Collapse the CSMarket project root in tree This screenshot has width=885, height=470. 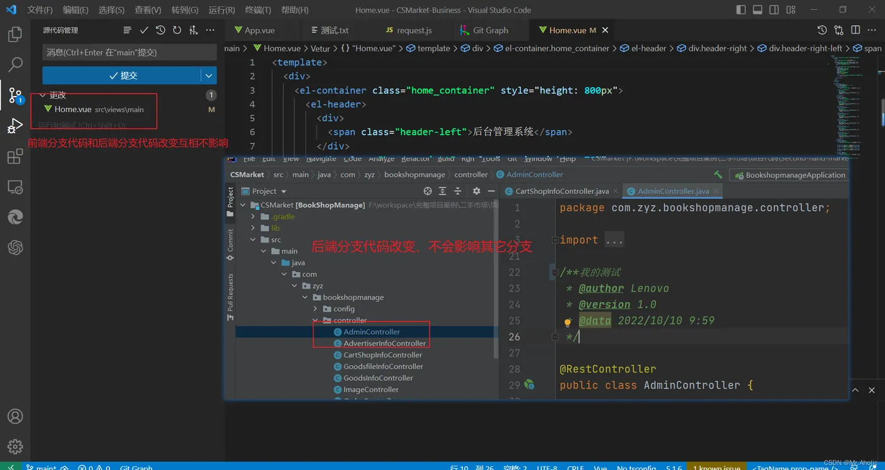243,205
